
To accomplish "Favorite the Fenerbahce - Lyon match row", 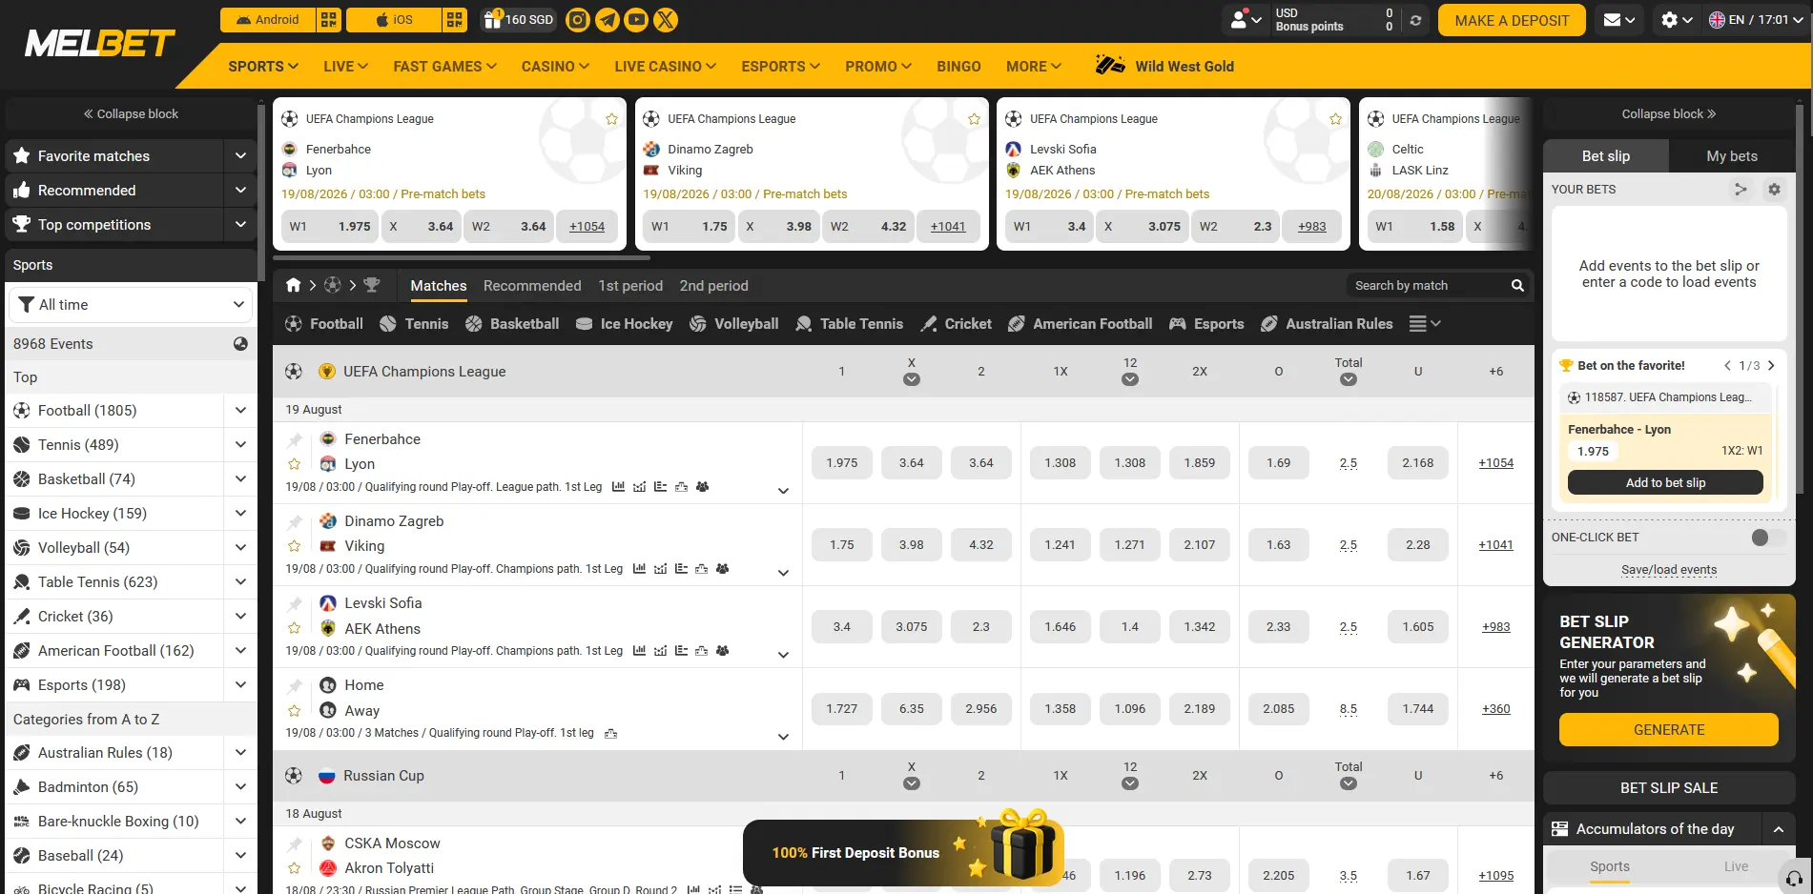I will (x=295, y=464).
